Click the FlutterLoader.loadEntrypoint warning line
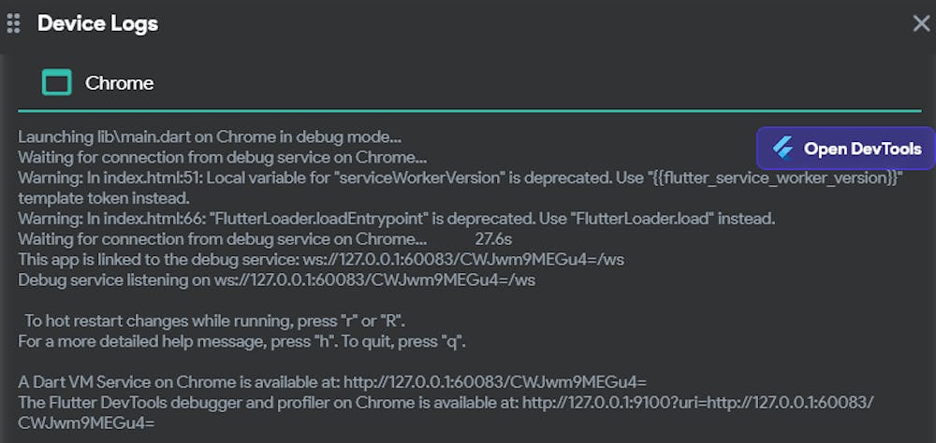This screenshot has height=443, width=936. [x=397, y=219]
